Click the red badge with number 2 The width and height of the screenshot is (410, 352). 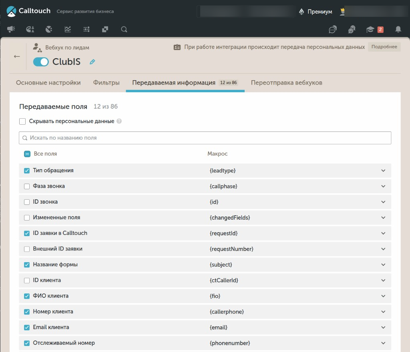click(380, 30)
